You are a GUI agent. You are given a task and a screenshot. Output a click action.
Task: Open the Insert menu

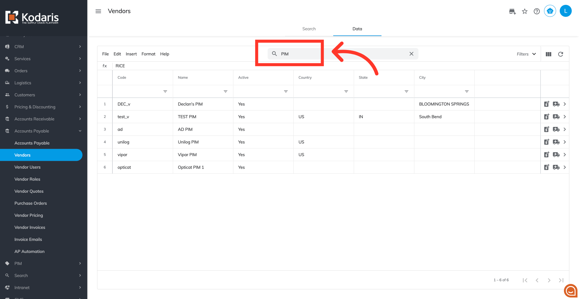(x=131, y=54)
